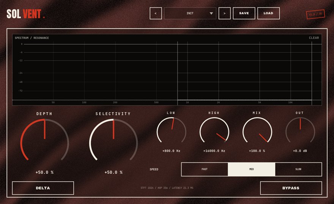The width and height of the screenshot is (334, 204).
Task: Click the SPECTRUM / RESONANCE label
Action: [32, 38]
